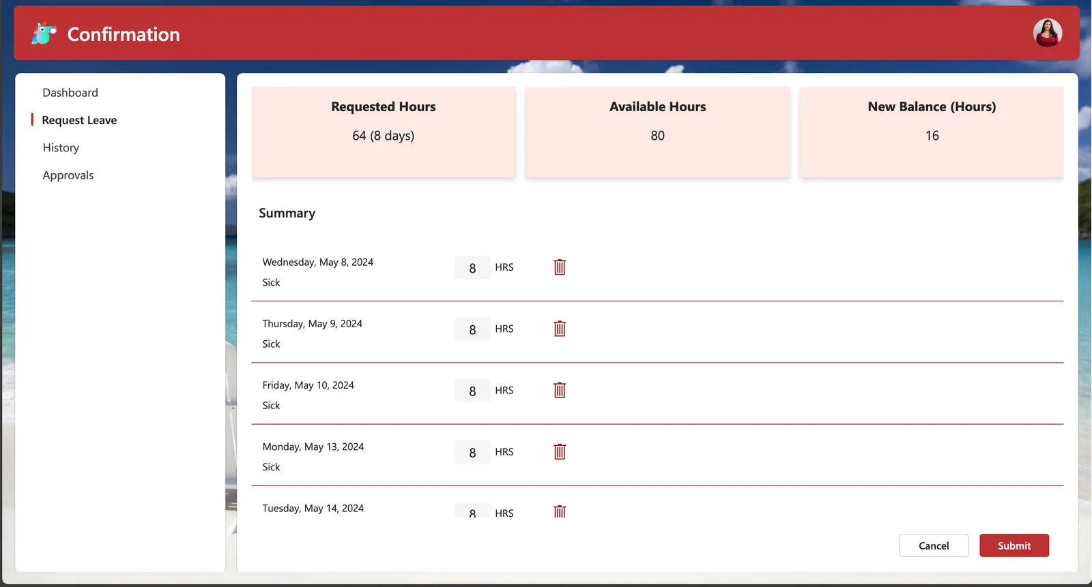The width and height of the screenshot is (1092, 587).
Task: Delete the Thursday, May 9 leave entry
Action: pyautogui.click(x=560, y=329)
